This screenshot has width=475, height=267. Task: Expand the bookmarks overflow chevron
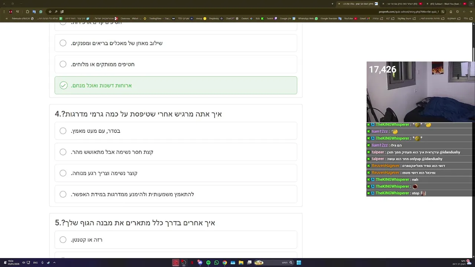coord(7,19)
